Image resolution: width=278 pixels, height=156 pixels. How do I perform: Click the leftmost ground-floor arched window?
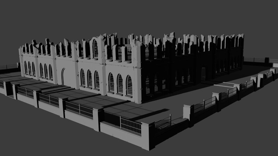26,68
